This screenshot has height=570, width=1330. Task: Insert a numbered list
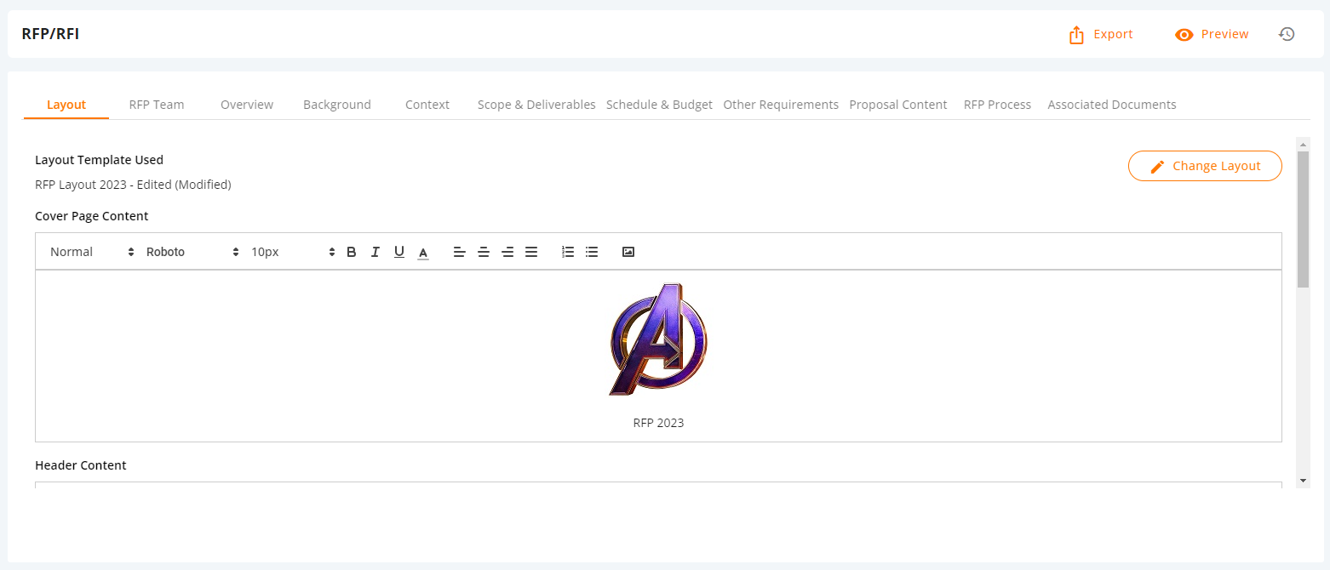[x=568, y=252]
